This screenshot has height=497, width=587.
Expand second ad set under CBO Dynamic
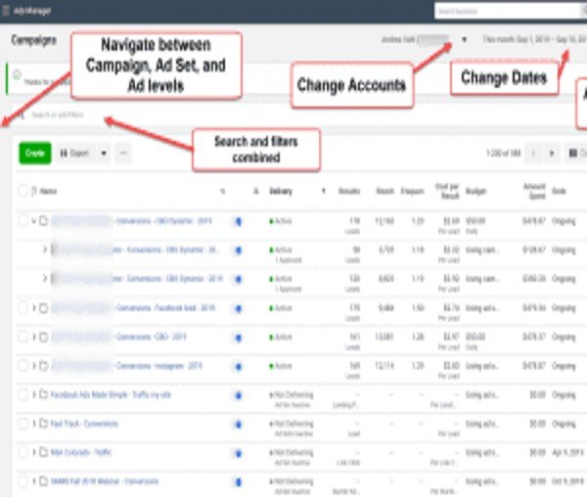45,278
